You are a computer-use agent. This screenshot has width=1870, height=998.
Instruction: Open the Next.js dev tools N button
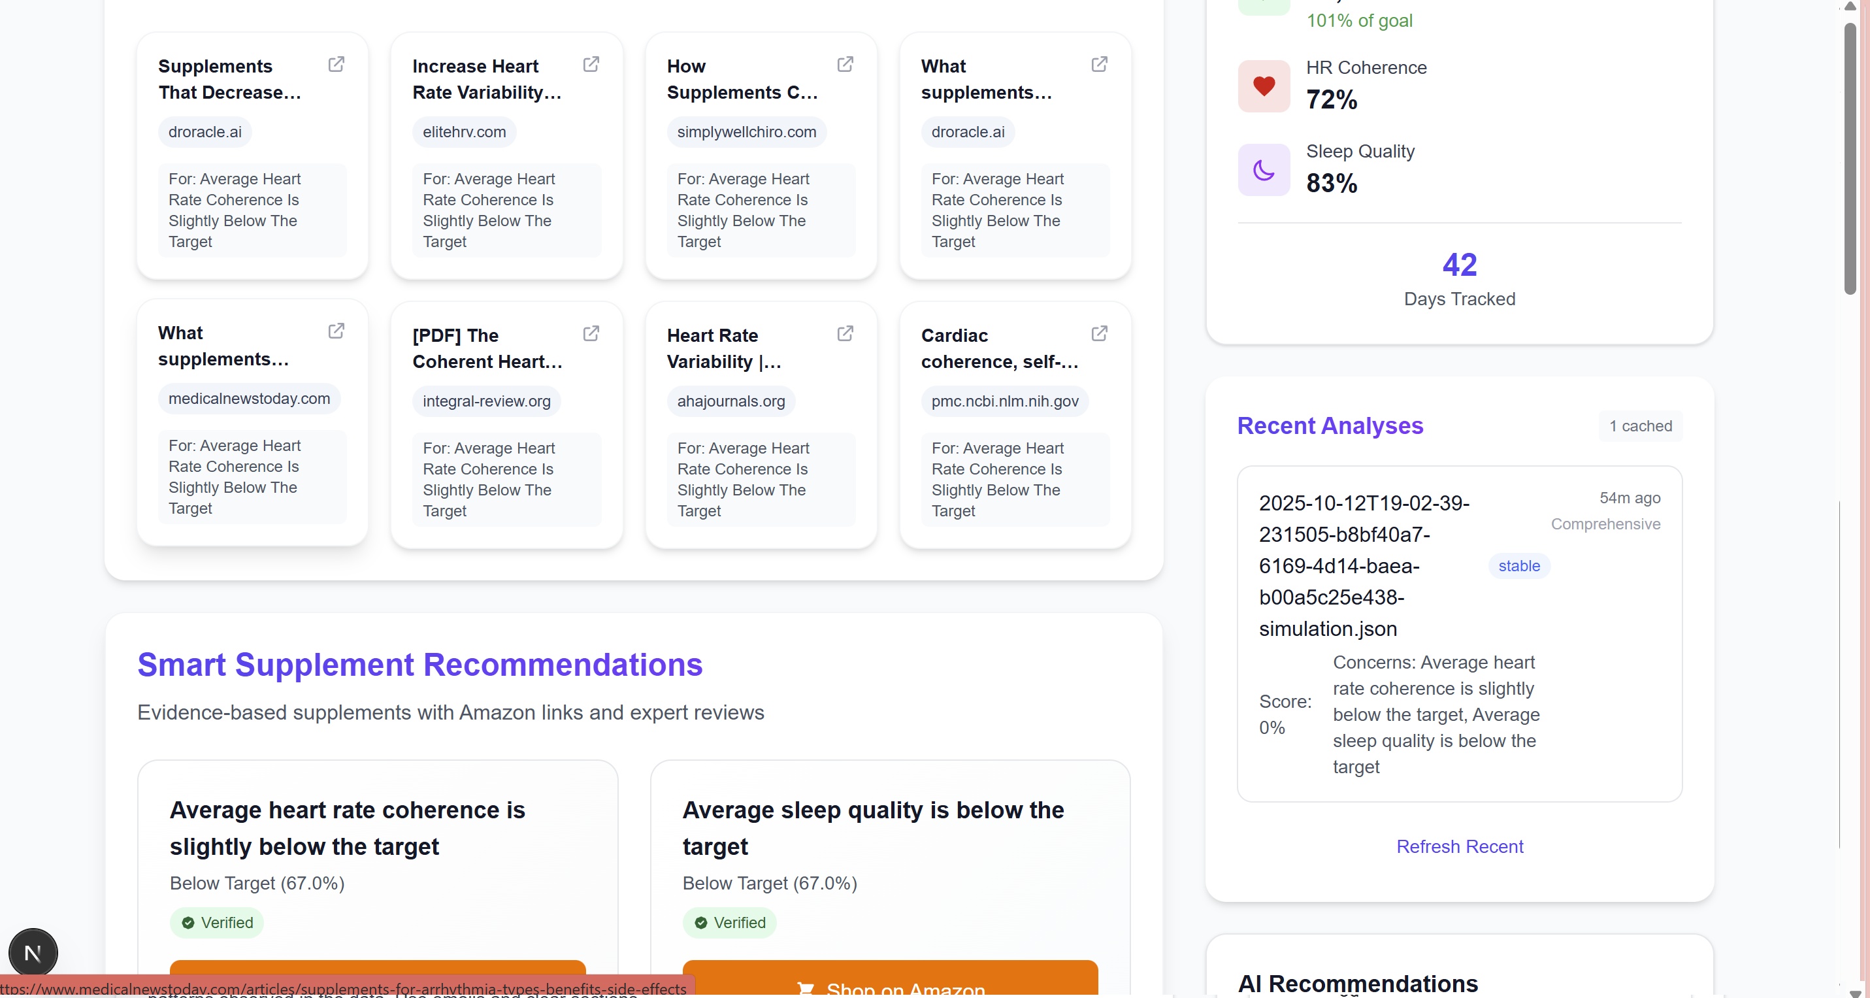click(x=33, y=952)
